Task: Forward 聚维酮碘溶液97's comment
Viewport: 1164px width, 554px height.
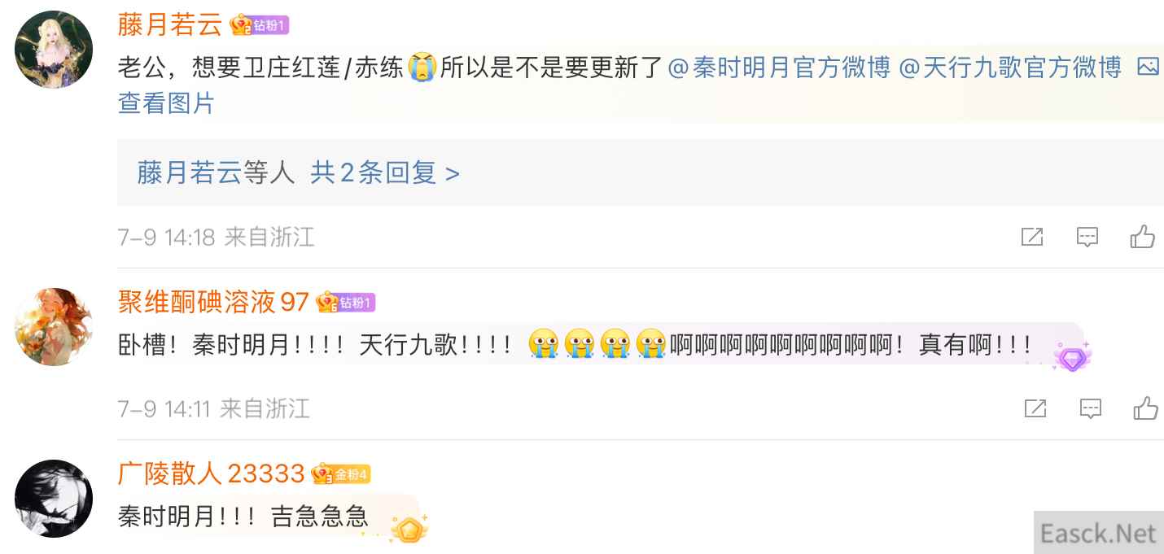Action: [1035, 408]
